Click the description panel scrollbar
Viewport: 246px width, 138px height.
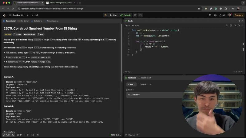pyautogui.click(x=121, y=52)
